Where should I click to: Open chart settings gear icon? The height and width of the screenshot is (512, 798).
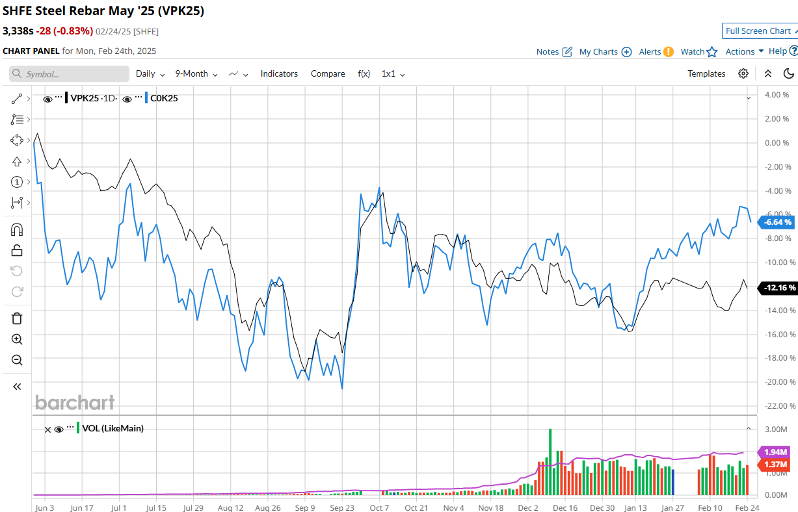[x=743, y=73]
